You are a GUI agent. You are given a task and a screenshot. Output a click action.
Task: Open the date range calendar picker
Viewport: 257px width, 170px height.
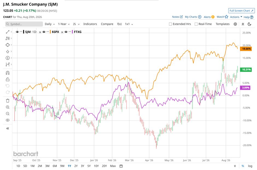pos(121,166)
